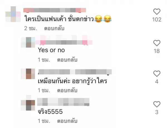Open the username above "จริง5555"
The image size is (167, 128).
click(x=63, y=102)
